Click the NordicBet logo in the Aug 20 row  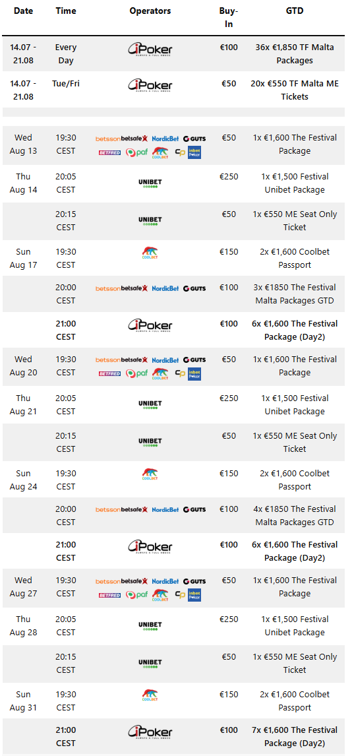pyautogui.click(x=165, y=360)
